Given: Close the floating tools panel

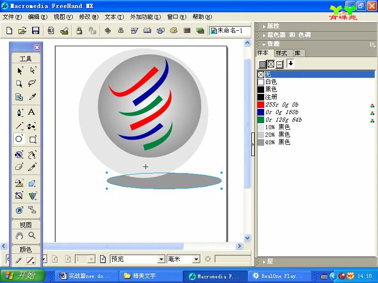Looking at the screenshot, I should 37,48.
